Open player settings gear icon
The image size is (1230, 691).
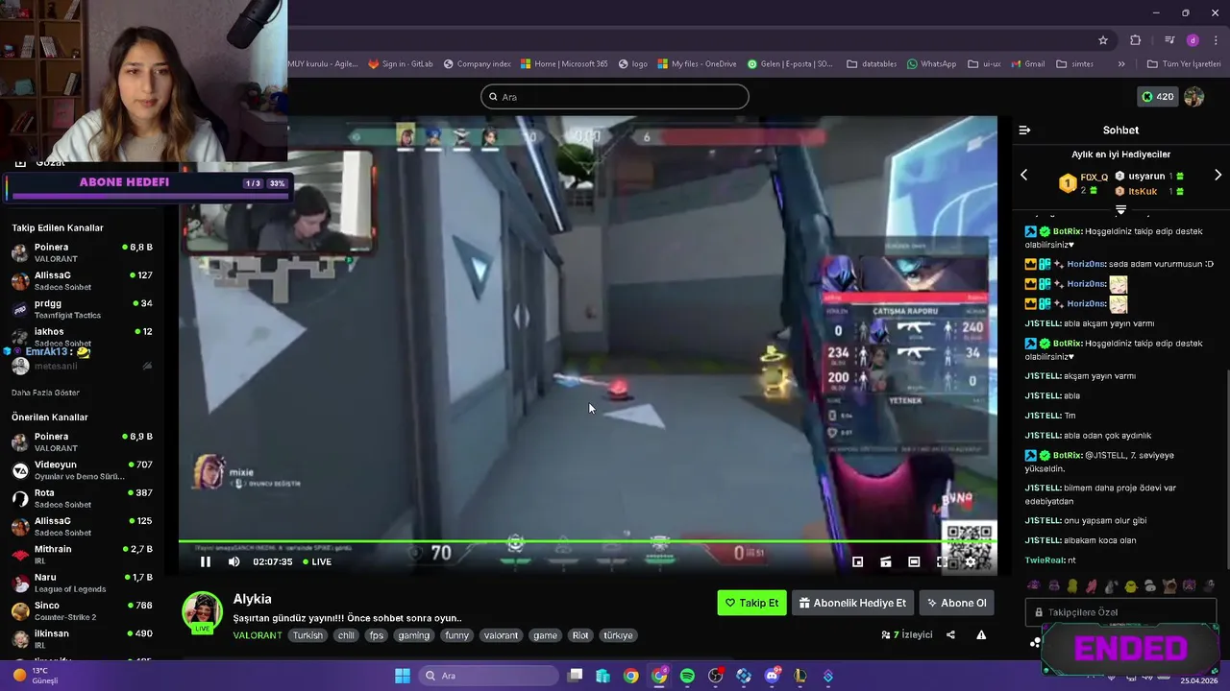[970, 562]
